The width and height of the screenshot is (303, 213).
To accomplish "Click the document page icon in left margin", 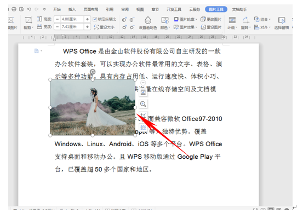I will click(x=37, y=51).
